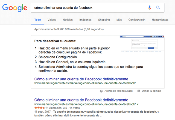The width and height of the screenshot is (175, 120).
Task: Start voice search with the microphone icon
Action: (150, 8)
